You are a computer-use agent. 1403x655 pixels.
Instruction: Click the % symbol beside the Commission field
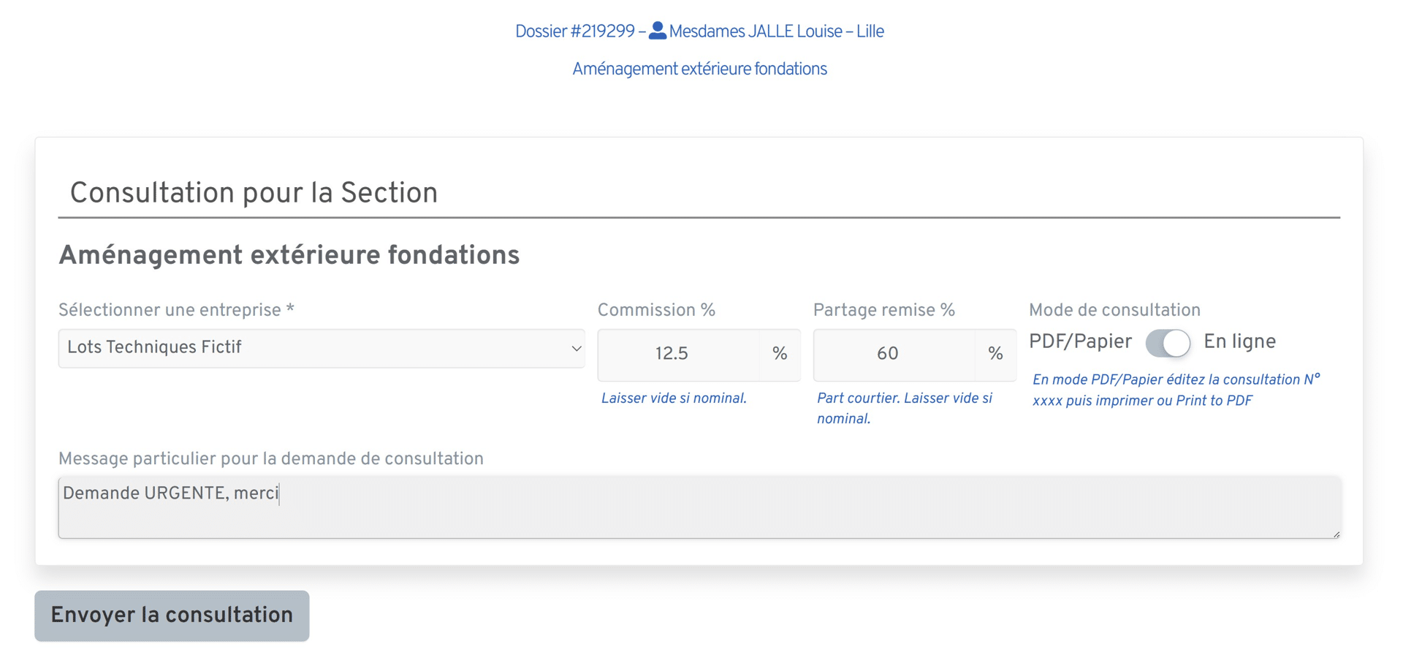click(780, 355)
